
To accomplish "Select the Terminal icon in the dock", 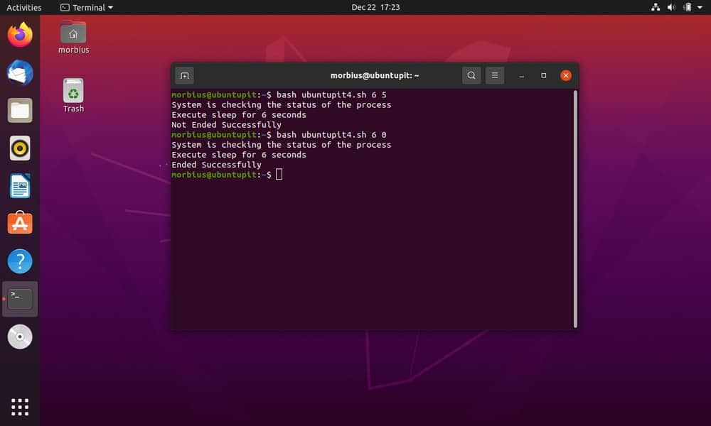I will 19,298.
